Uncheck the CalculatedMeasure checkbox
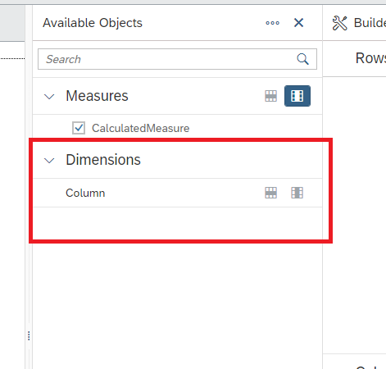The height and width of the screenshot is (369, 386). tap(79, 128)
